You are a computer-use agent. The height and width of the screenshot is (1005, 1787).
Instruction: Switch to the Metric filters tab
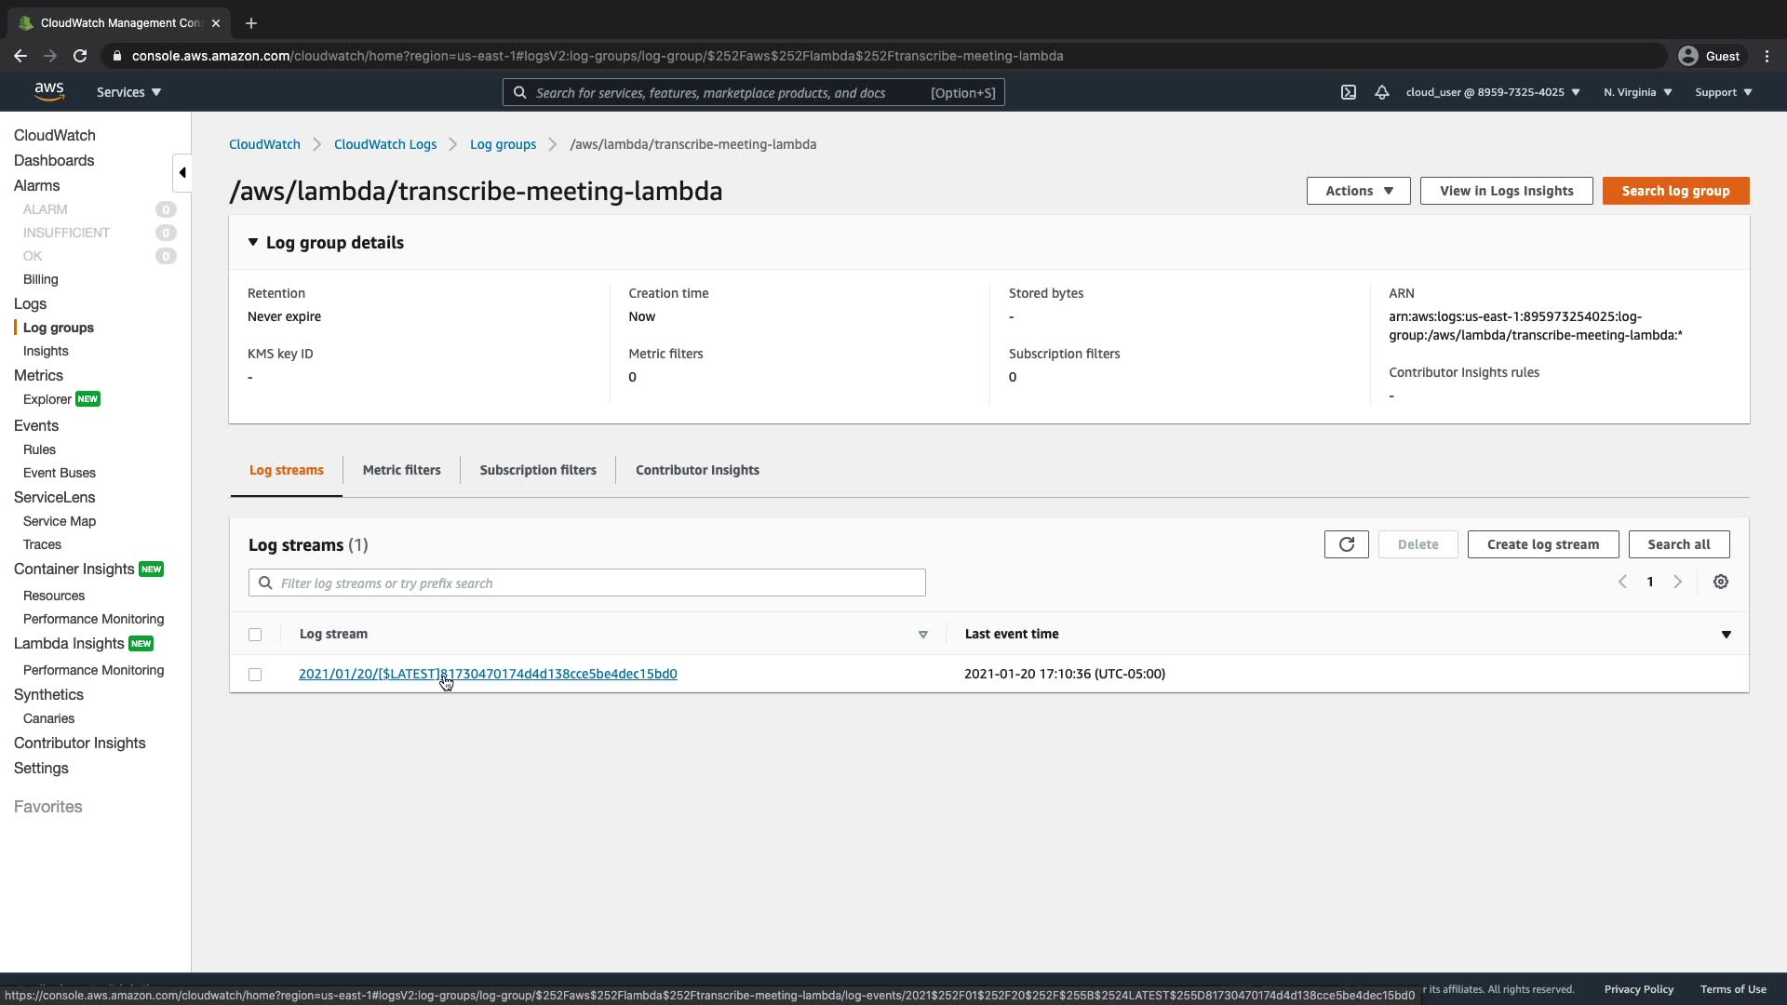click(x=401, y=470)
